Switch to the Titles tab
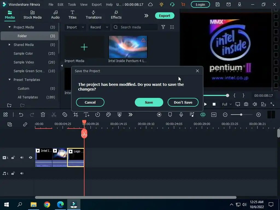Screen dimensions: 280x210 tap(72, 15)
